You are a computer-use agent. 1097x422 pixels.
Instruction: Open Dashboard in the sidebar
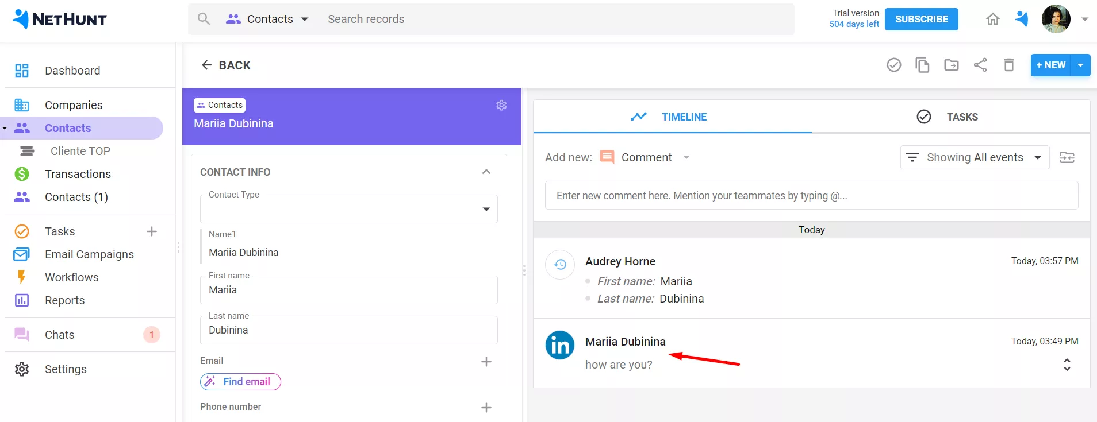(72, 71)
